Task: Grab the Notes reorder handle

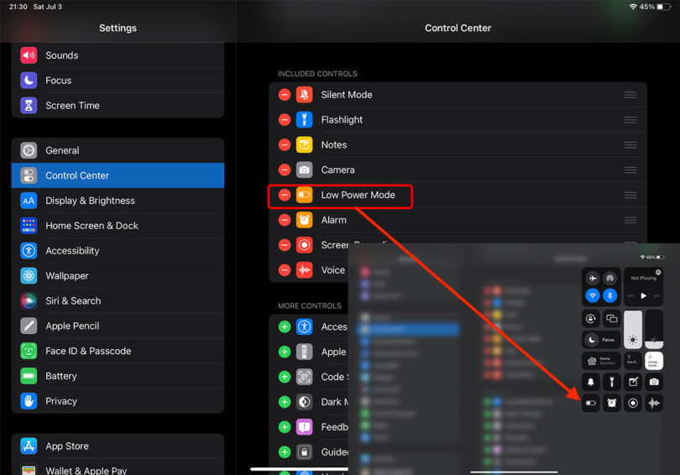Action: point(630,144)
